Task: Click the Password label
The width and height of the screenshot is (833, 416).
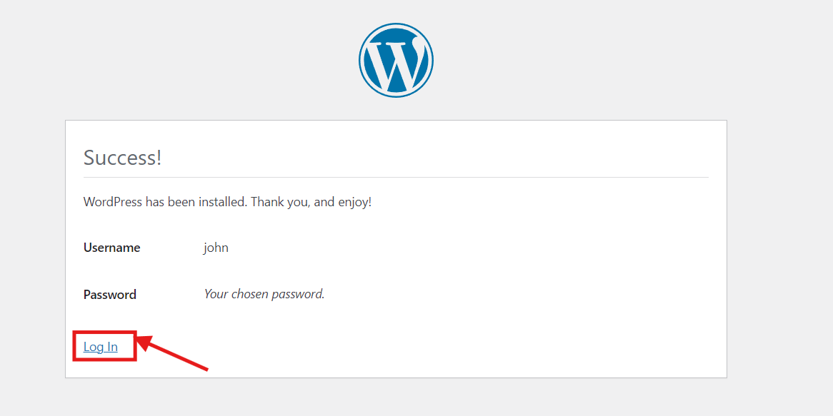Action: pos(110,295)
